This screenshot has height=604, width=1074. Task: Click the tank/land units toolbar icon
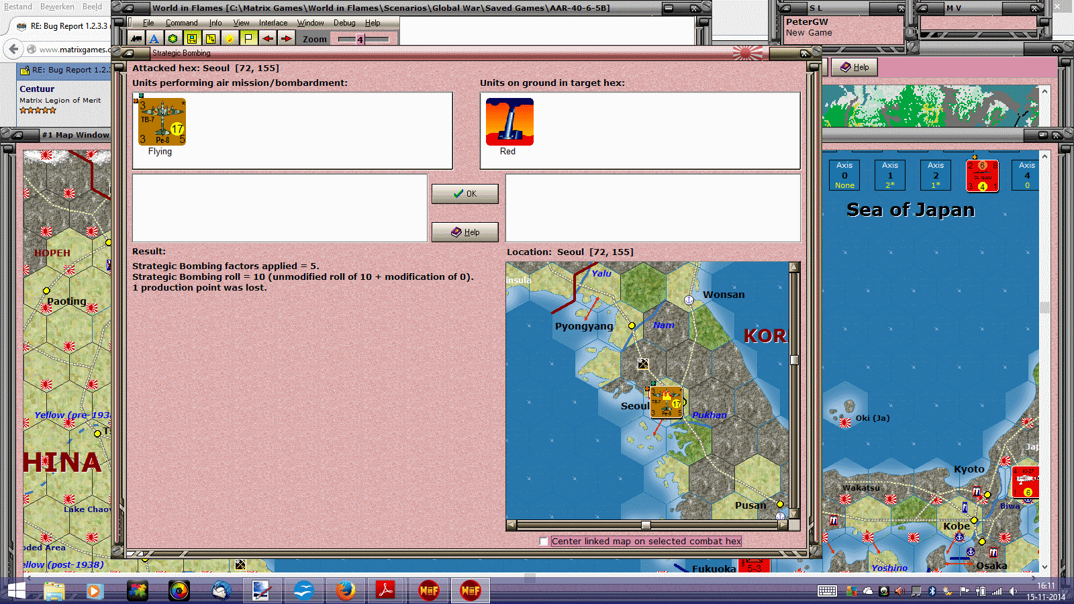[136, 39]
